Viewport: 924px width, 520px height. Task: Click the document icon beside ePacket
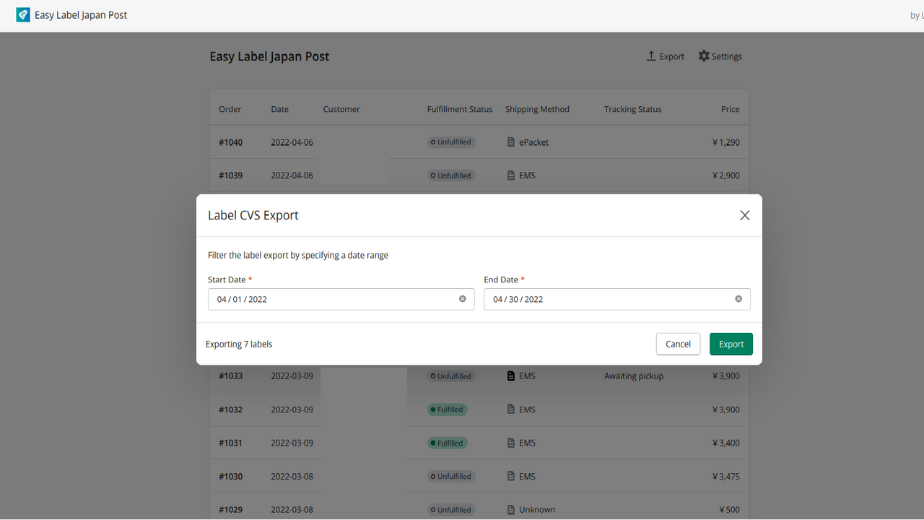coord(511,142)
